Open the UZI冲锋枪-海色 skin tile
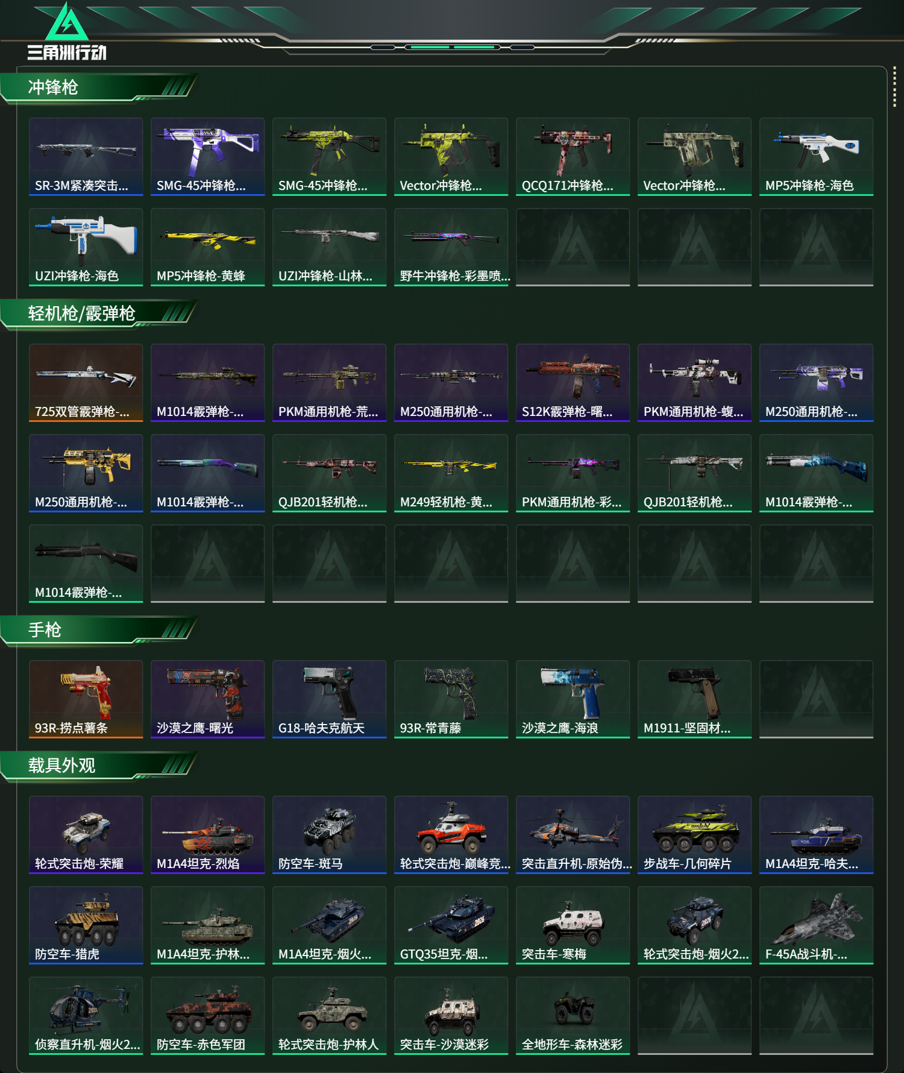Viewport: 904px width, 1073px height. (86, 247)
